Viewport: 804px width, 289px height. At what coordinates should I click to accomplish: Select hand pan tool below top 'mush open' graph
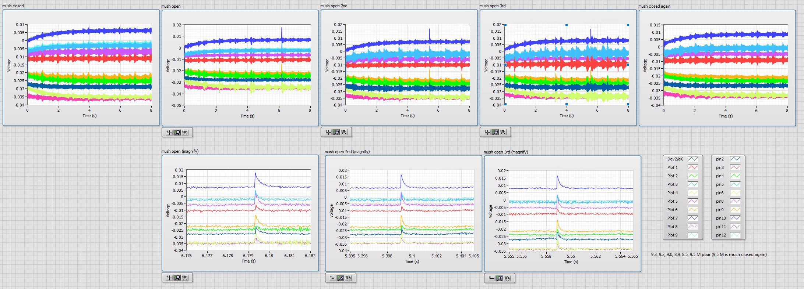point(185,133)
